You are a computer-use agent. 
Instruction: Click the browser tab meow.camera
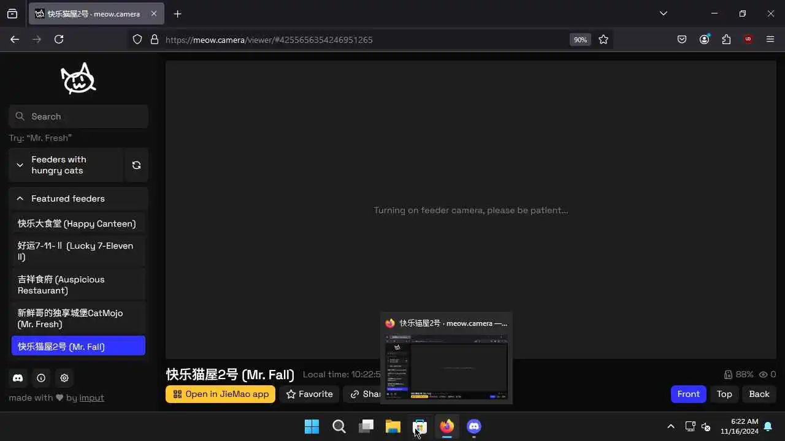pos(95,13)
